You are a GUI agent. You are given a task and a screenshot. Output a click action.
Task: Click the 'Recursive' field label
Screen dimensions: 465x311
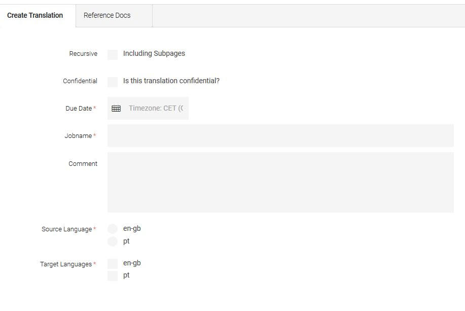(83, 54)
